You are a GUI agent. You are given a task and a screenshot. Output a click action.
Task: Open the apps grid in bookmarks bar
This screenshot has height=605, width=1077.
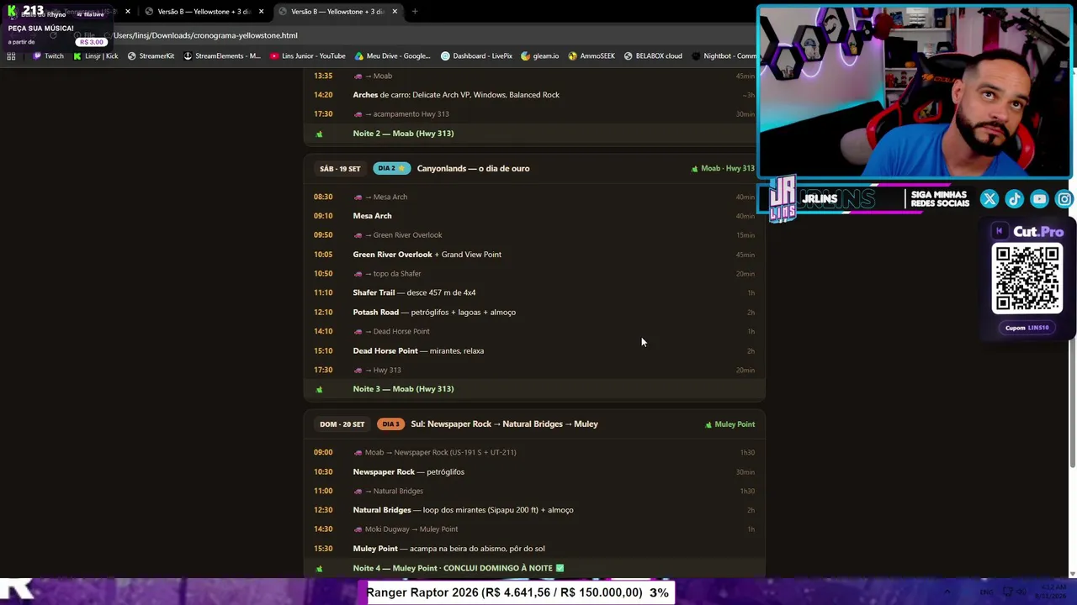click(11, 56)
